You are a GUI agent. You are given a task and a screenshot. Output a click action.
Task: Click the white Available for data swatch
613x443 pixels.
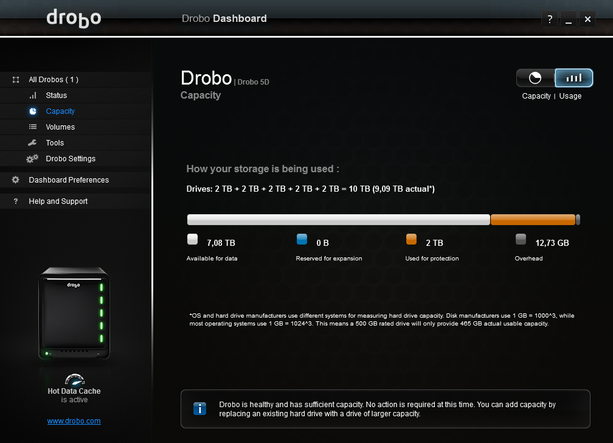click(192, 239)
